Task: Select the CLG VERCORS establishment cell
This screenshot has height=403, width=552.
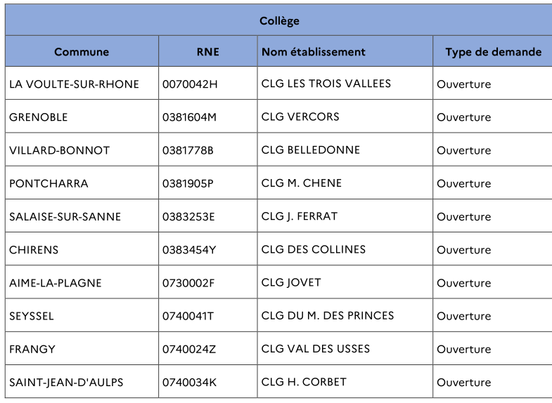Action: 300,117
